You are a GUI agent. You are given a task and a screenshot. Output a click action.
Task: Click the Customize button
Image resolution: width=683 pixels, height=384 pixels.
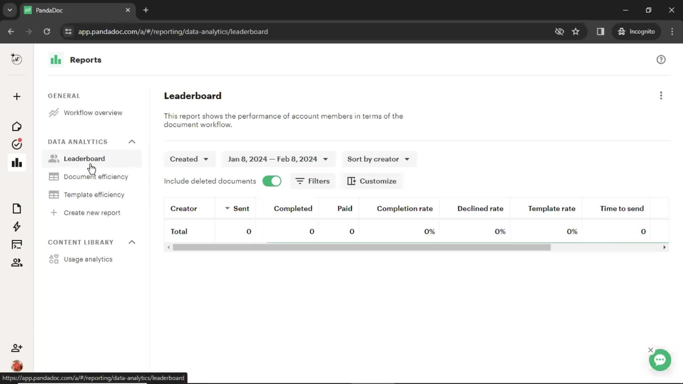[x=372, y=181]
